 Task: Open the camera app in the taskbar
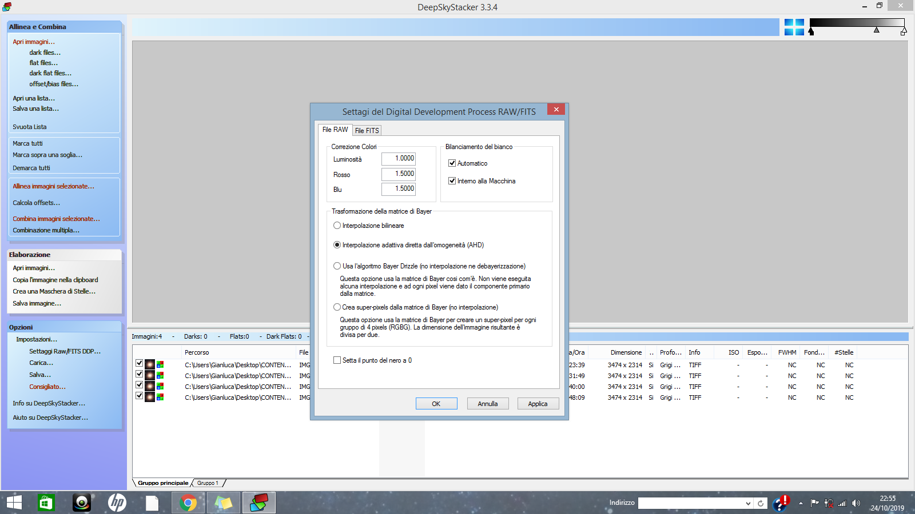click(82, 503)
